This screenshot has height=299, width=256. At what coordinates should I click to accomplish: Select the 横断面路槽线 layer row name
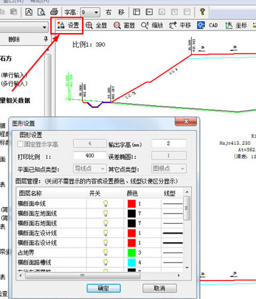(x=34, y=263)
